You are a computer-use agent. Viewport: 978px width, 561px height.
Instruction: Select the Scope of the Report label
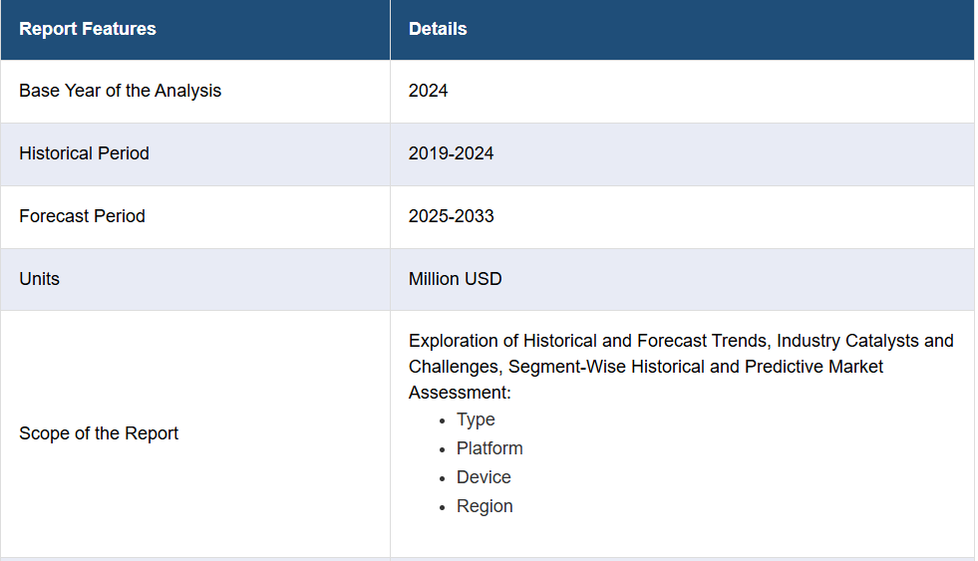(99, 433)
